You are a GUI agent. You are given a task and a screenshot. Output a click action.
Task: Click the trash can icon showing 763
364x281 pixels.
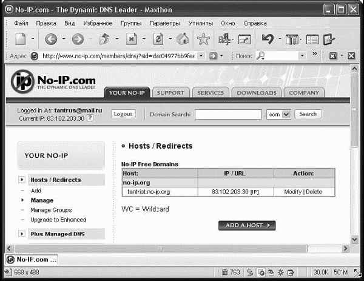click(x=224, y=272)
